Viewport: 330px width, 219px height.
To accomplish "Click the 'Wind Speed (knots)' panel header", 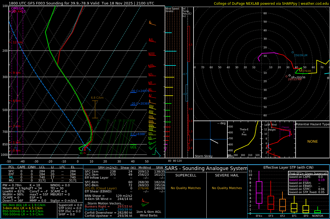I will [x=172, y=10].
